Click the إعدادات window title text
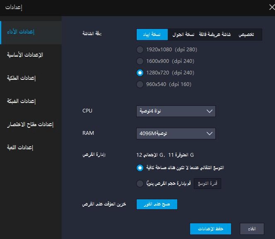 14,7
